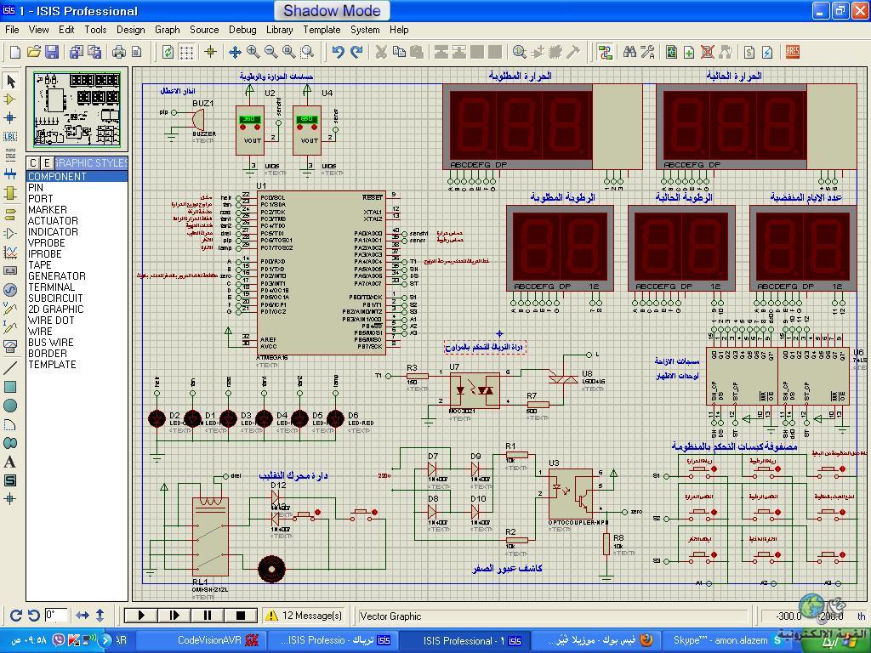
Task: Run the Electrical Rule Check icon
Action: (x=767, y=52)
